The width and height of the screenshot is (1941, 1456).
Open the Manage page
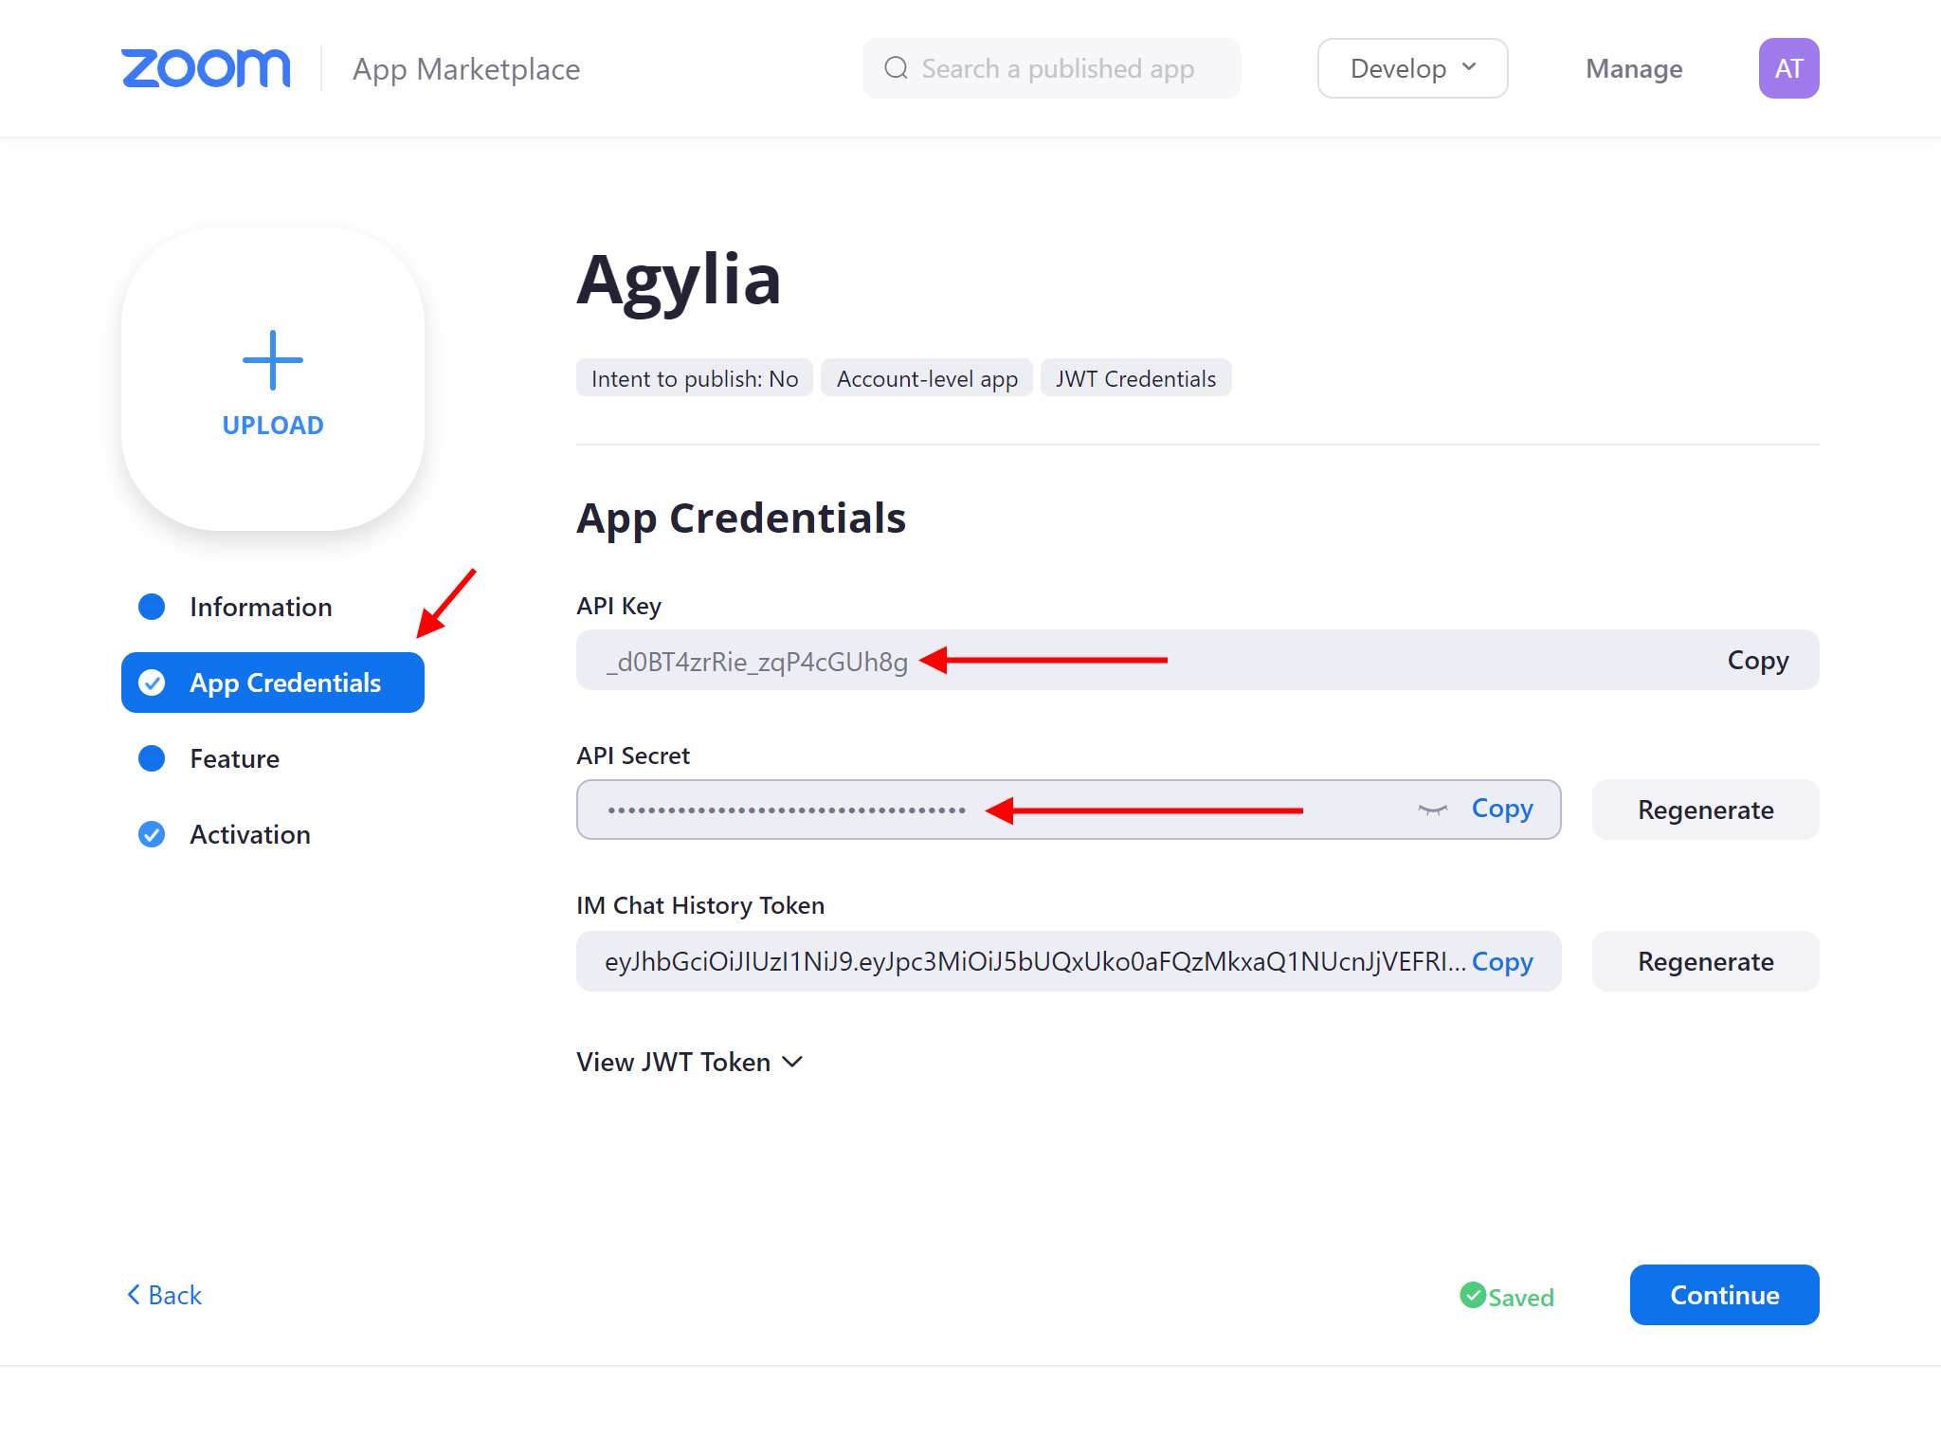pos(1634,69)
